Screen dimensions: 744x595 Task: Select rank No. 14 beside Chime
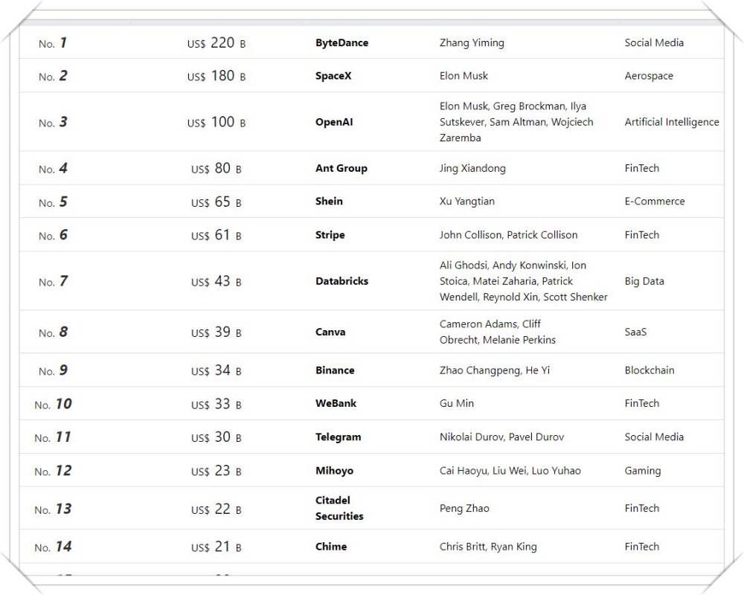(x=53, y=547)
